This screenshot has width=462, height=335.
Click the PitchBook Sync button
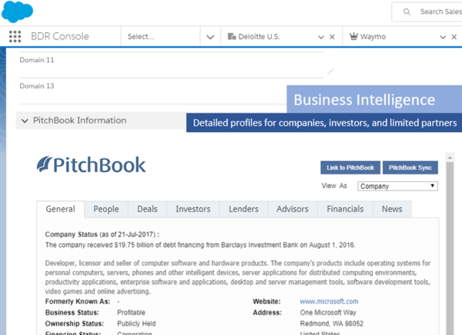point(410,168)
